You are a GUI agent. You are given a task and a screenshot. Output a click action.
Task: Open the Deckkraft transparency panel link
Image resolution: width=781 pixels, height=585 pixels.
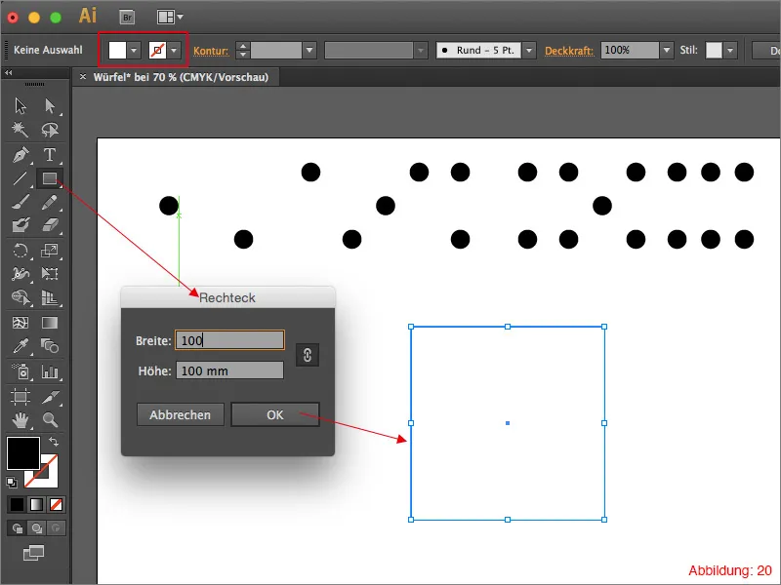(x=569, y=51)
